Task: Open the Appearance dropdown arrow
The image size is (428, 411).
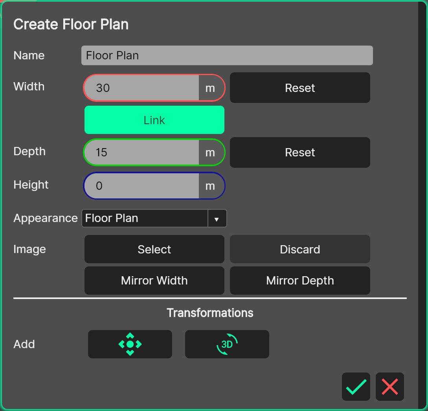Action: click(217, 218)
